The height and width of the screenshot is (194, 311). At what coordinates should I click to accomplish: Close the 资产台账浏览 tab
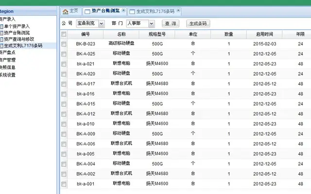pos(123,10)
